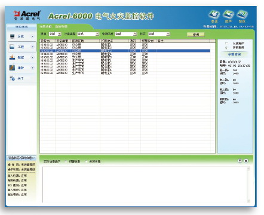
Task: Click the restore icon on real-time info panel
Action: click(x=240, y=161)
